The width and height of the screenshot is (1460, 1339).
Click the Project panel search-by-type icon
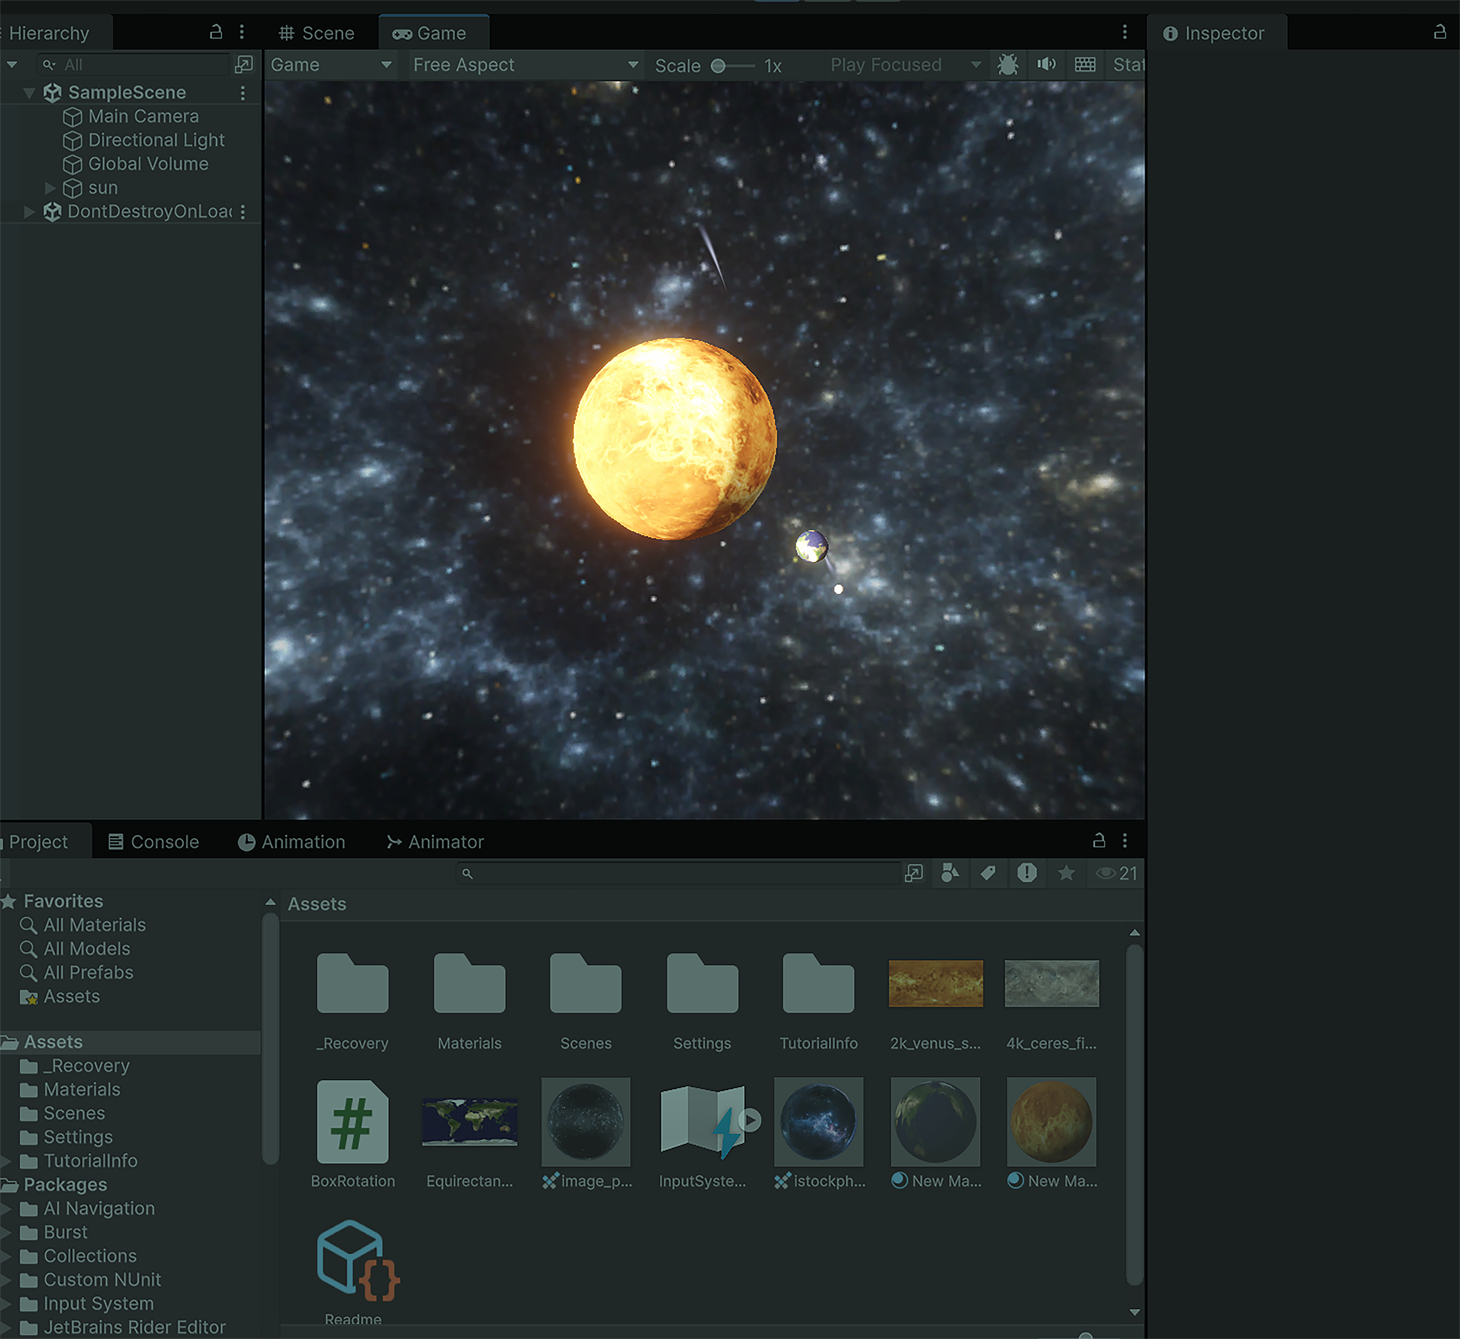click(950, 873)
